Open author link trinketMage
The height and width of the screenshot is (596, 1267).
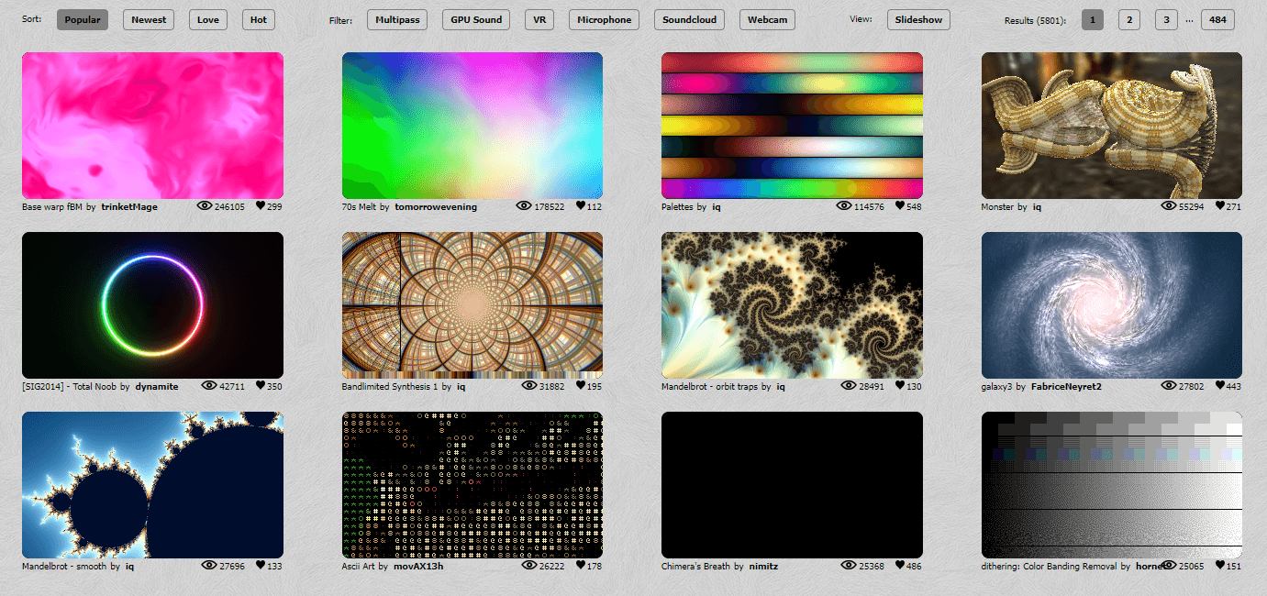point(129,207)
